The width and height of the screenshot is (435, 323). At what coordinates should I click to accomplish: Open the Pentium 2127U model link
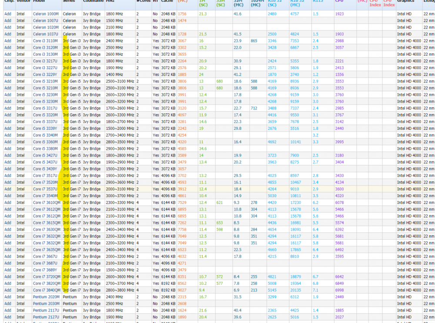tap(46, 317)
